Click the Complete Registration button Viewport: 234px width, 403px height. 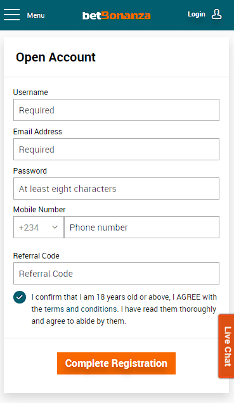click(x=116, y=363)
